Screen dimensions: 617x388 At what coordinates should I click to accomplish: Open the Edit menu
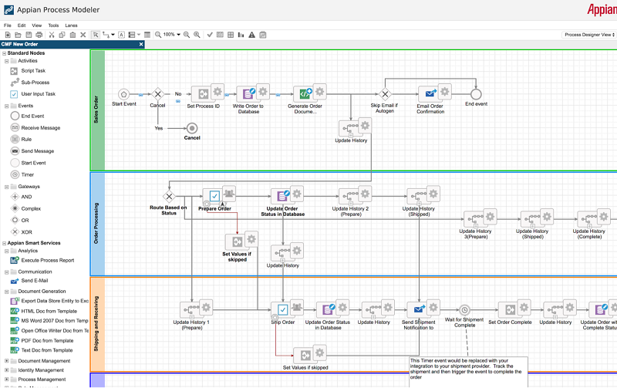click(x=22, y=25)
